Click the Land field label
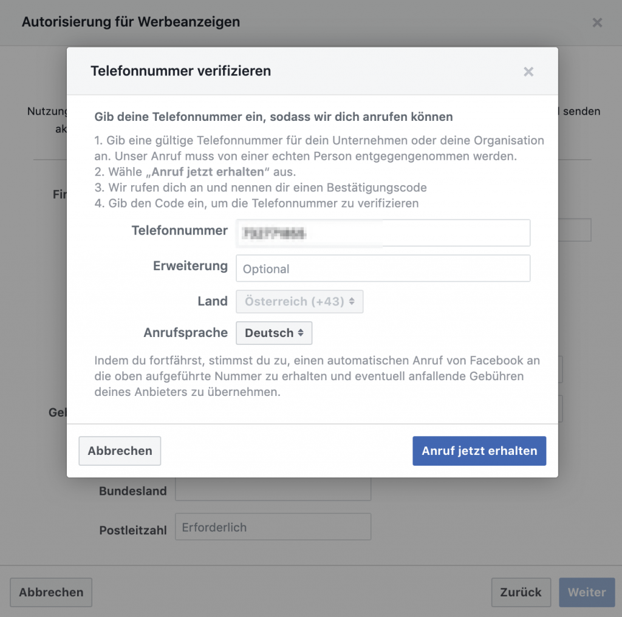This screenshot has width=622, height=617. tap(212, 301)
